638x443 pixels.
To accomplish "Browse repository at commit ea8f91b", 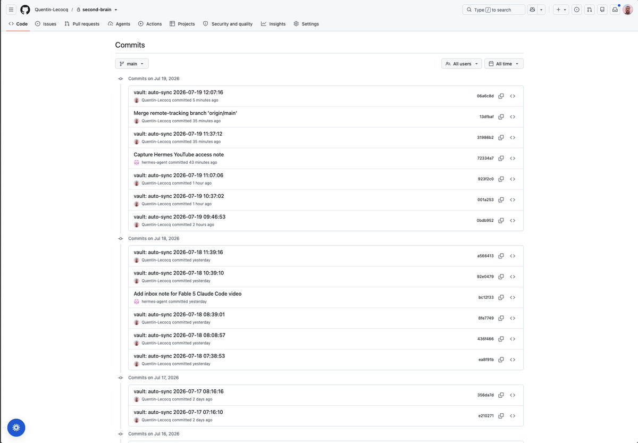I will [x=513, y=360].
